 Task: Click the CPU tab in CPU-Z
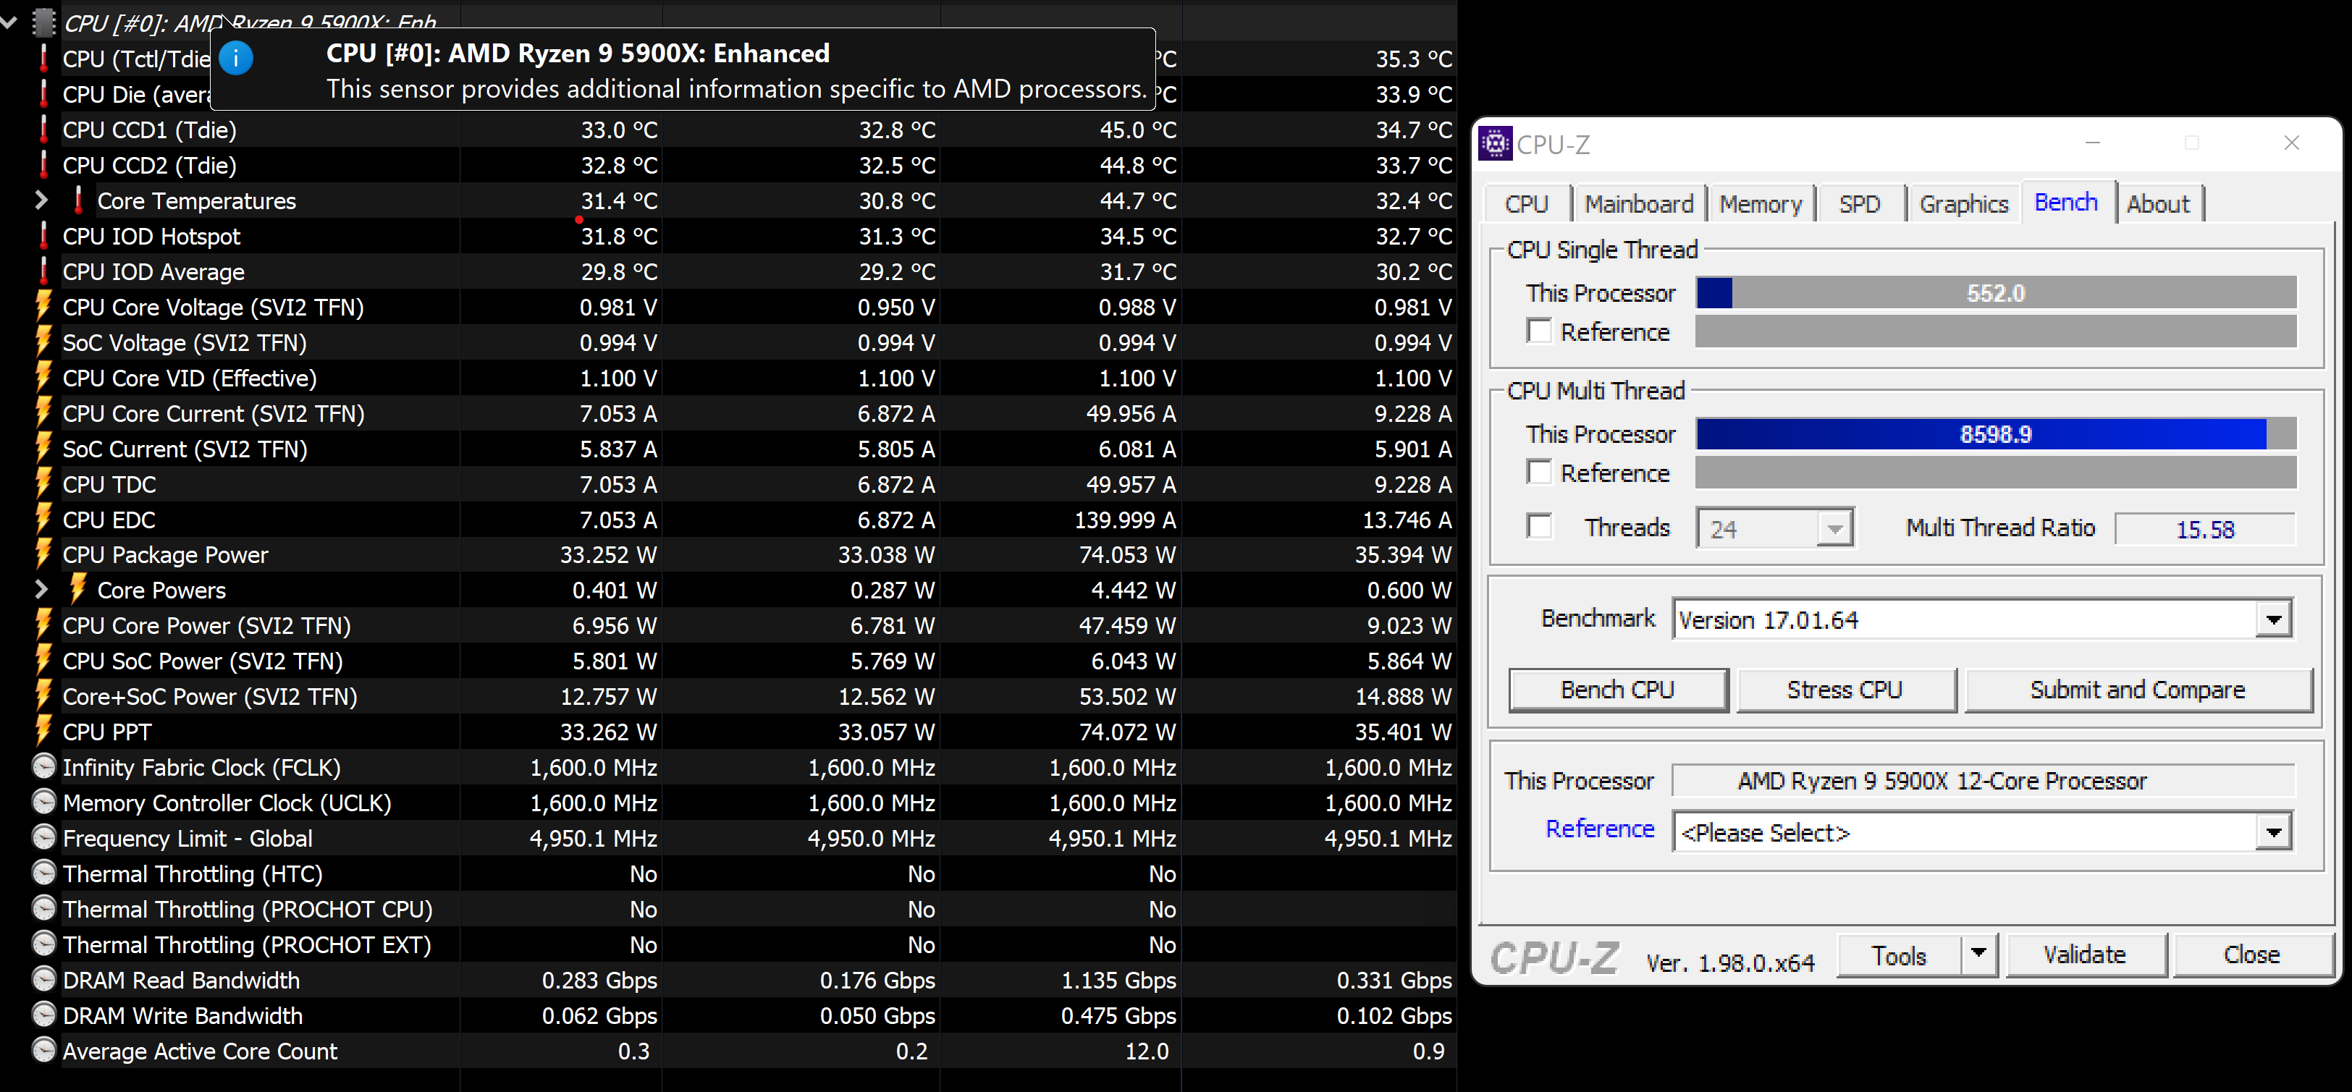1527,204
